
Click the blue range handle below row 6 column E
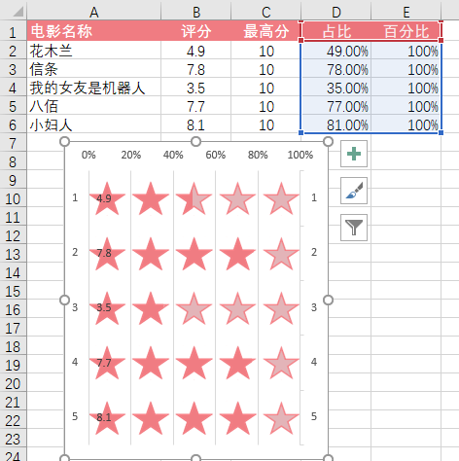(x=441, y=132)
